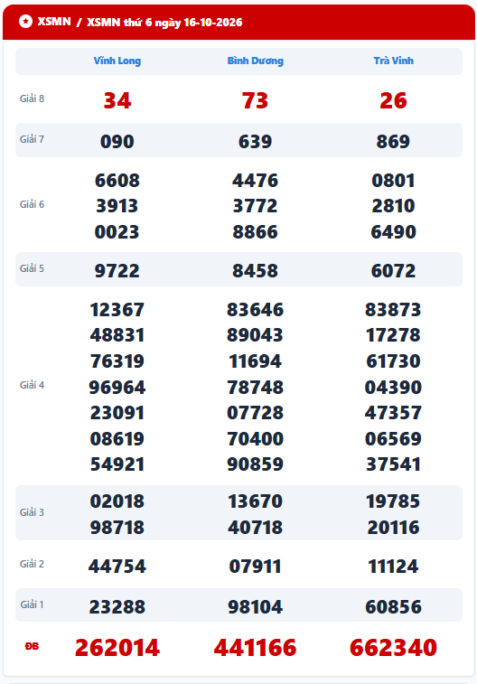Click Giải 1 number 98104
Image resolution: width=477 pixels, height=684 pixels.
255,607
